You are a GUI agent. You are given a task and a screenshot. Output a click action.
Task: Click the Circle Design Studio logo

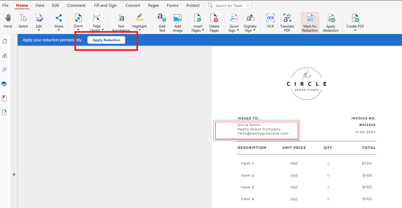click(x=307, y=84)
